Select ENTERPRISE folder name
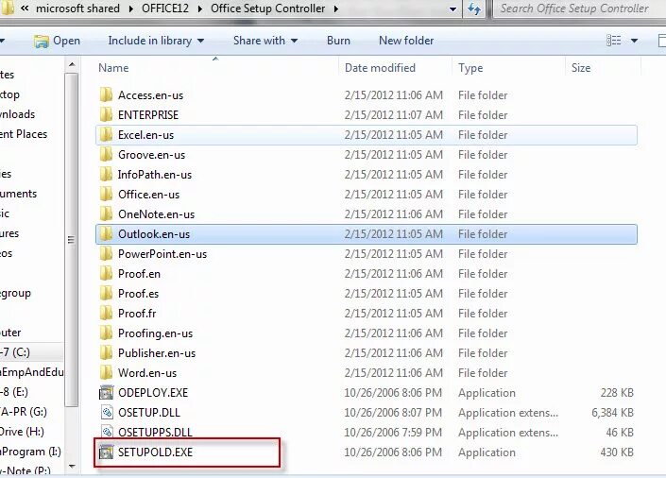The image size is (666, 478). click(147, 114)
